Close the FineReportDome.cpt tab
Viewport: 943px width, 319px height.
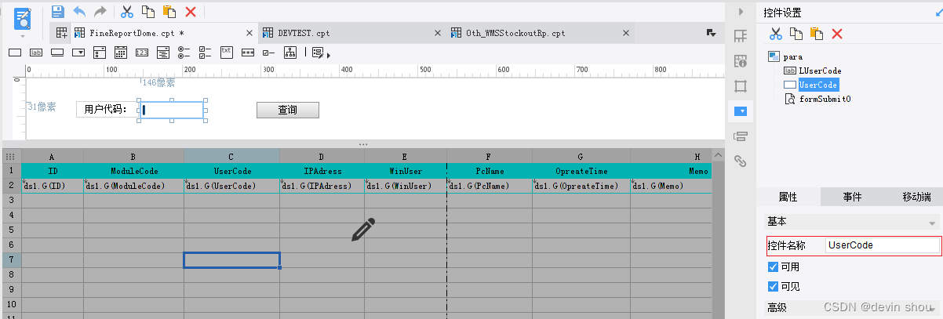tap(249, 34)
